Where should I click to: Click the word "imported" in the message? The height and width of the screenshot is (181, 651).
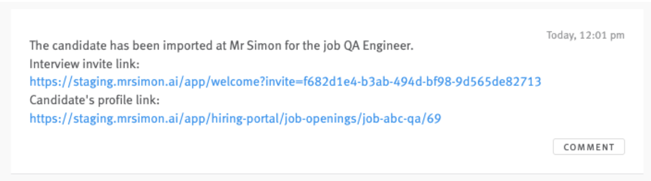[x=188, y=46]
